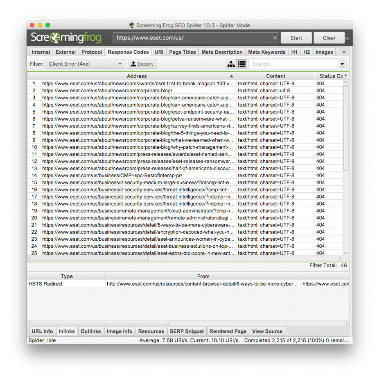Select row 6 petya-ransomware URL
The height and width of the screenshot is (379, 386).
(138, 119)
